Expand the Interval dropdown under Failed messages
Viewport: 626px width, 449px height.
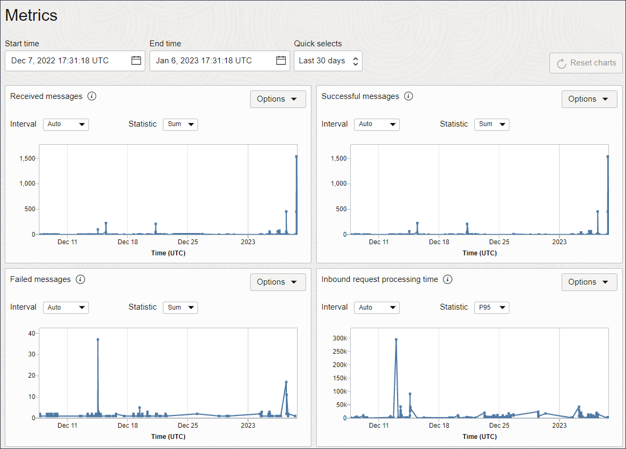pyautogui.click(x=65, y=307)
